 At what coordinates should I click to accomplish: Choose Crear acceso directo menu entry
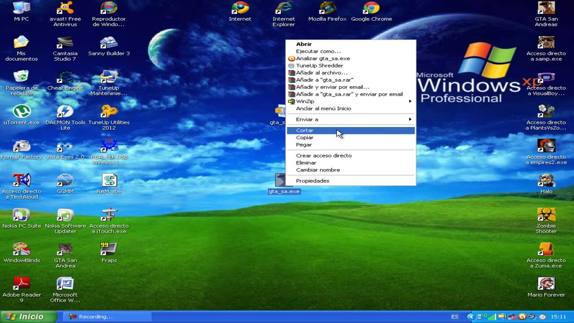[351, 156]
